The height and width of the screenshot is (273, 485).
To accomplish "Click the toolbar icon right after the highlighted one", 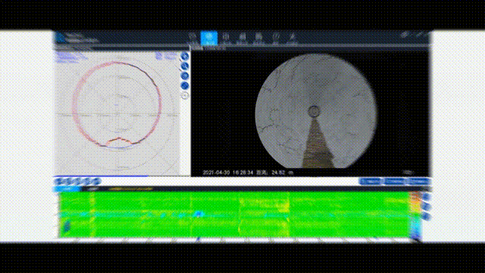I will (x=226, y=38).
